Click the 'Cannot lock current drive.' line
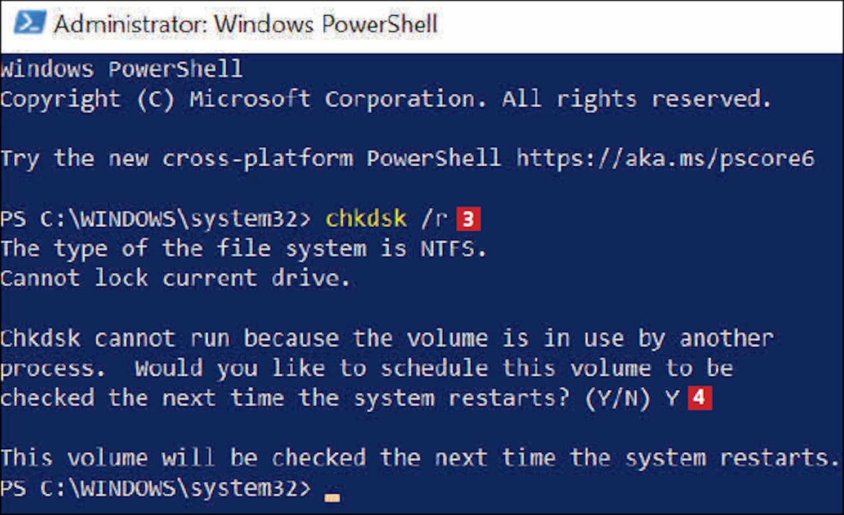844x515 pixels. coord(175,278)
